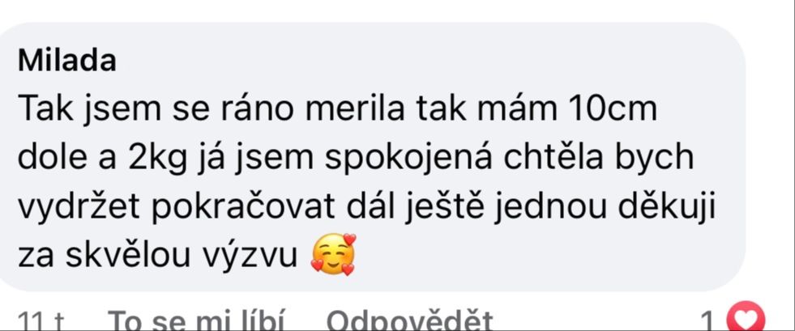This screenshot has height=331, width=795.
Task: Click the smiling face with hearts emoji
Action: [334, 255]
